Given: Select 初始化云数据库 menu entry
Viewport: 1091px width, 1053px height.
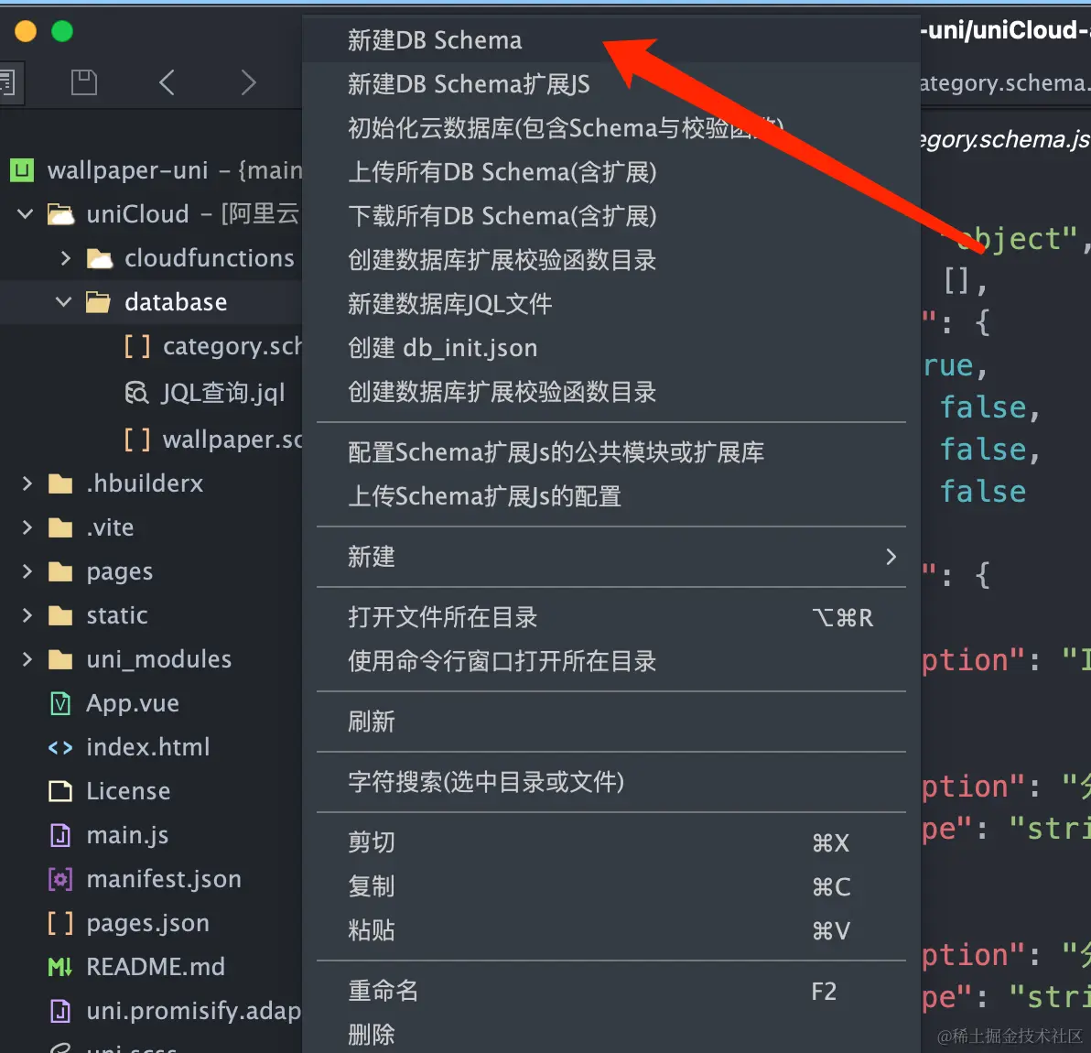Looking at the screenshot, I should tap(610, 128).
